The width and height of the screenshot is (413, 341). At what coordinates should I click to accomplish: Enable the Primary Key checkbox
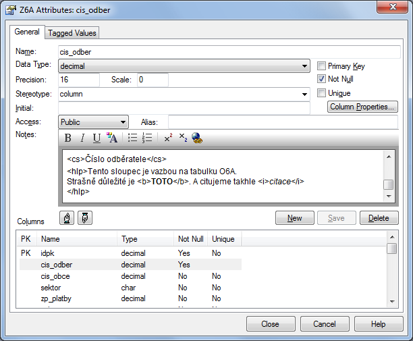click(322, 66)
